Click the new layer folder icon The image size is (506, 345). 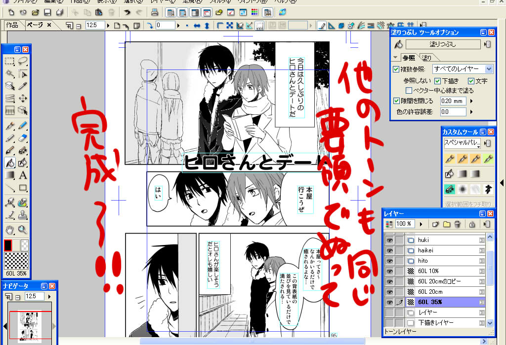pos(447,224)
